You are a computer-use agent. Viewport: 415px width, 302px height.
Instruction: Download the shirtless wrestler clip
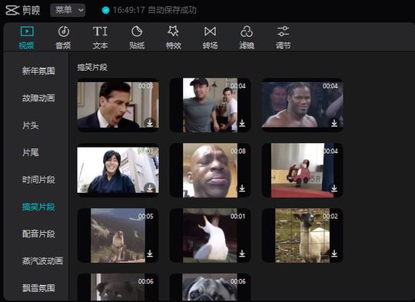coord(334,123)
